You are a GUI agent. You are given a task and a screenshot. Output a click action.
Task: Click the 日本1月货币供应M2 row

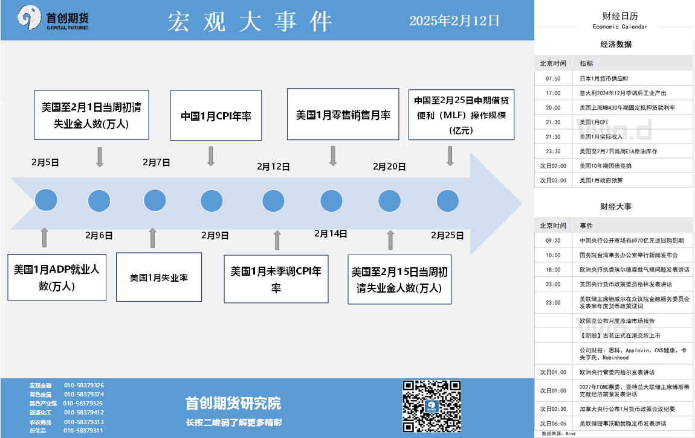click(x=613, y=78)
